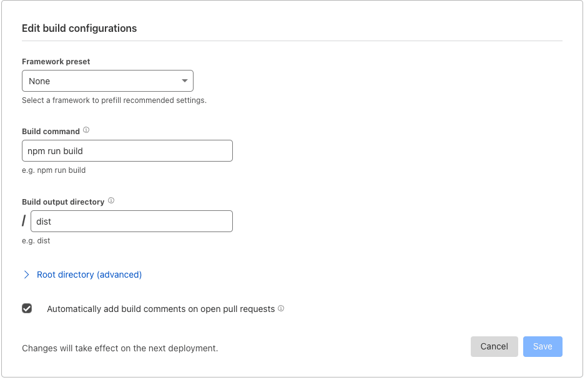Click the slash prefix before dist field

point(24,222)
